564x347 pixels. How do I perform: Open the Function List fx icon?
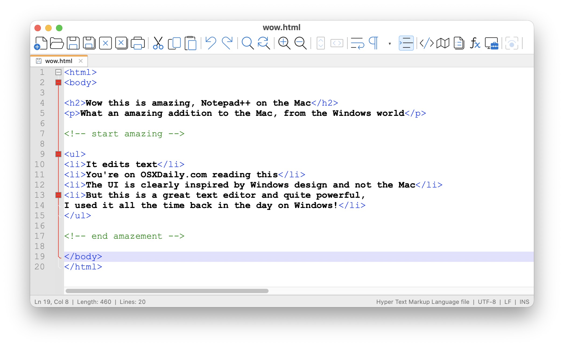click(475, 43)
